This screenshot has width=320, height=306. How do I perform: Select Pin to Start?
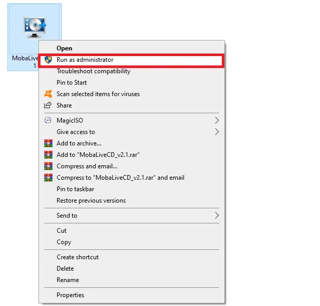(x=131, y=83)
